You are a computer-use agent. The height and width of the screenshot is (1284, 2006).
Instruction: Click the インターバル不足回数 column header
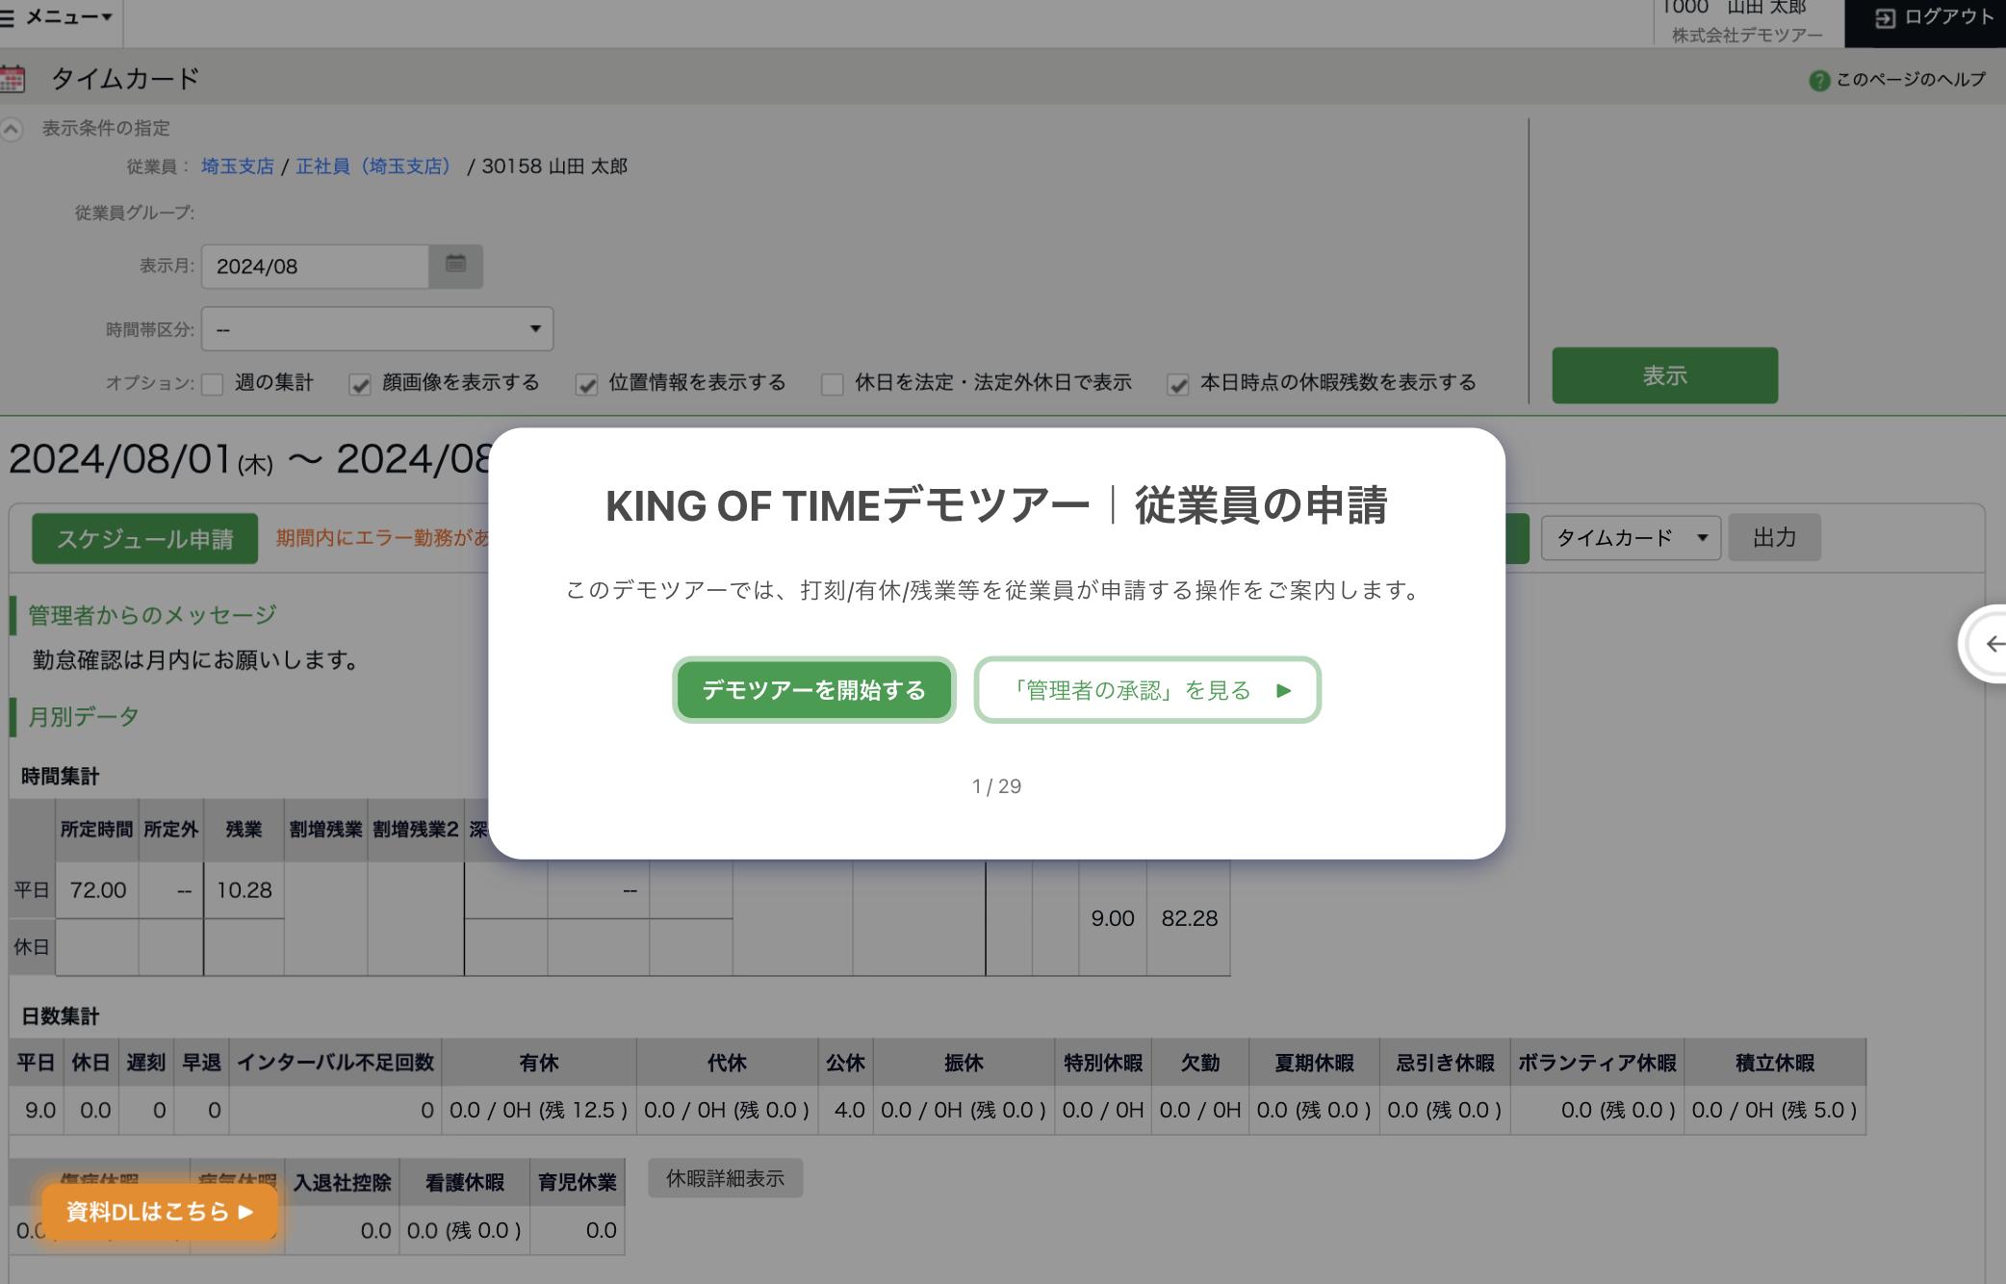[336, 1063]
